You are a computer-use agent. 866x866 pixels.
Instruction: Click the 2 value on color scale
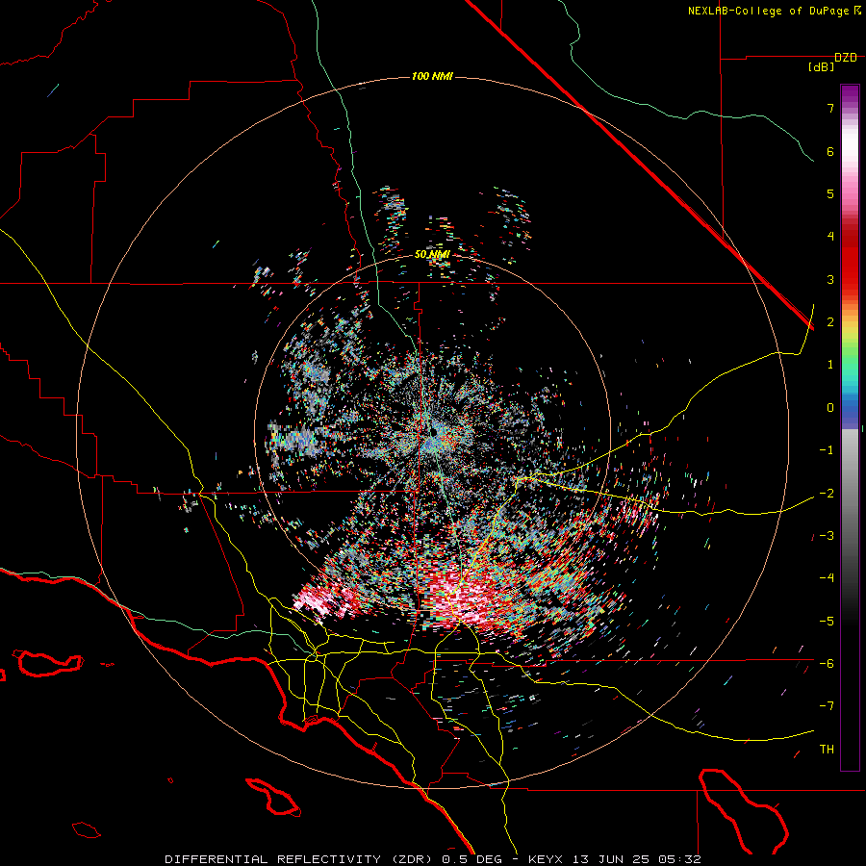tap(830, 322)
